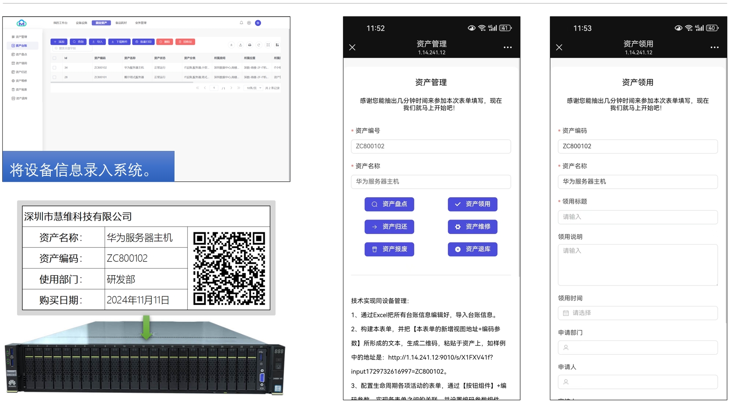
Task: Tick the checkbox for row Id 28
Action: pyautogui.click(x=54, y=77)
